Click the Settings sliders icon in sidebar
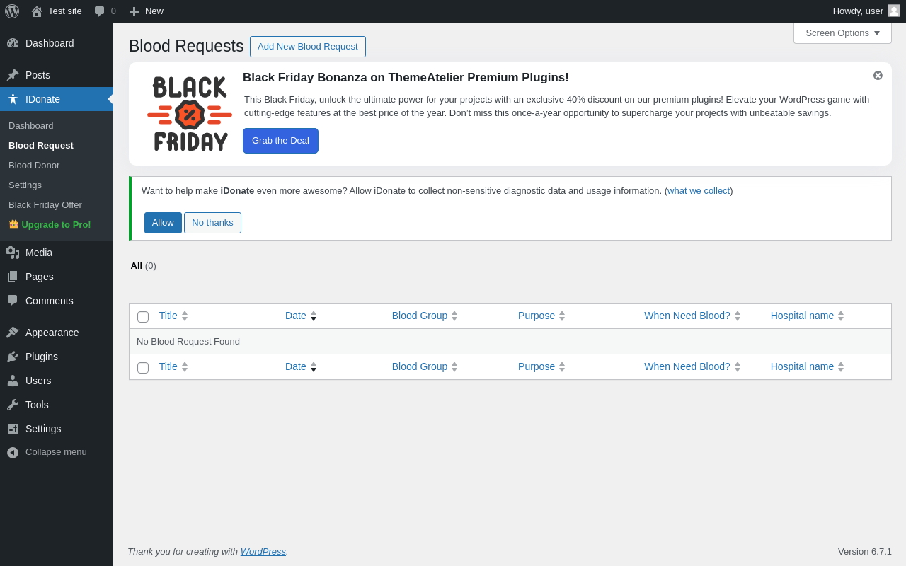The image size is (906, 566). coord(13,429)
